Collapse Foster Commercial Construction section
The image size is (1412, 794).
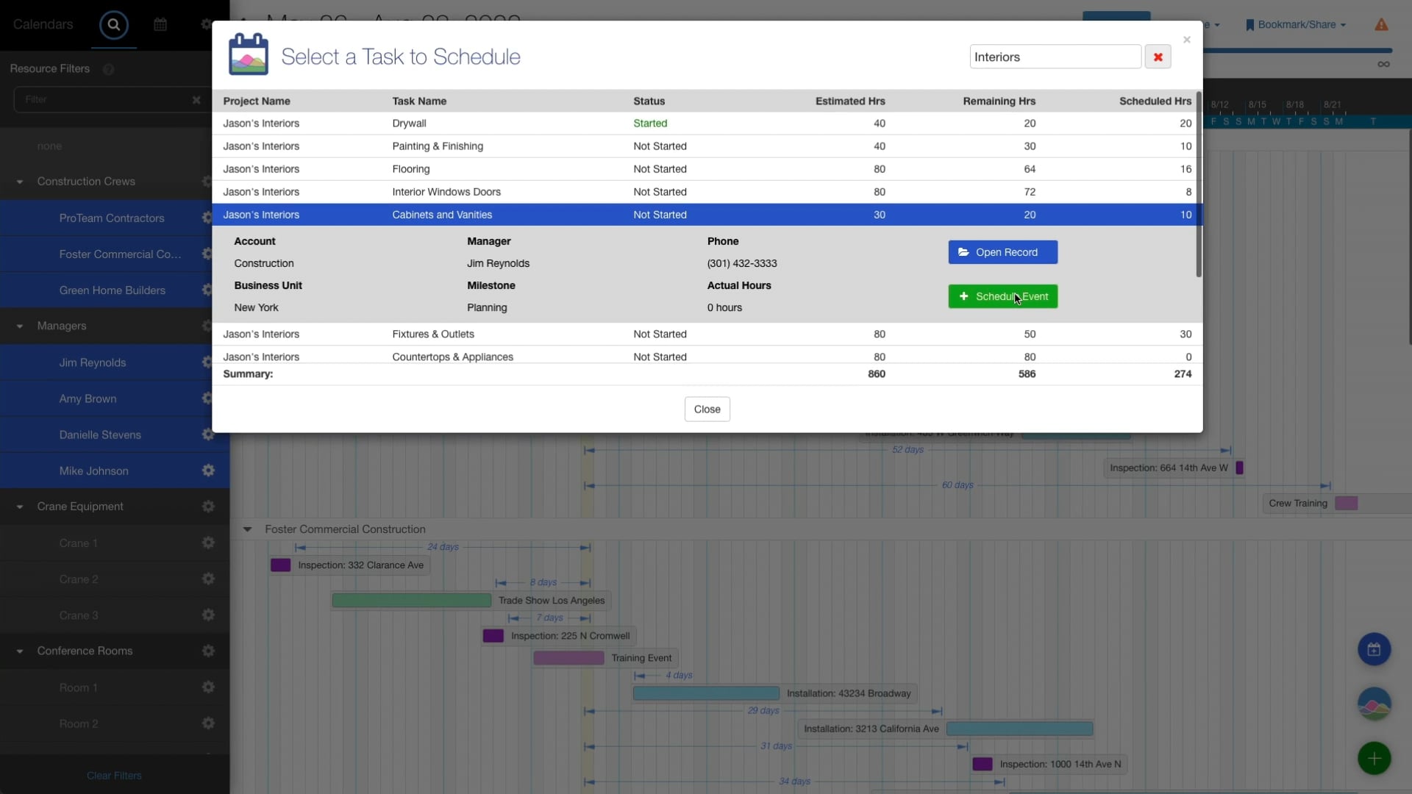(247, 529)
